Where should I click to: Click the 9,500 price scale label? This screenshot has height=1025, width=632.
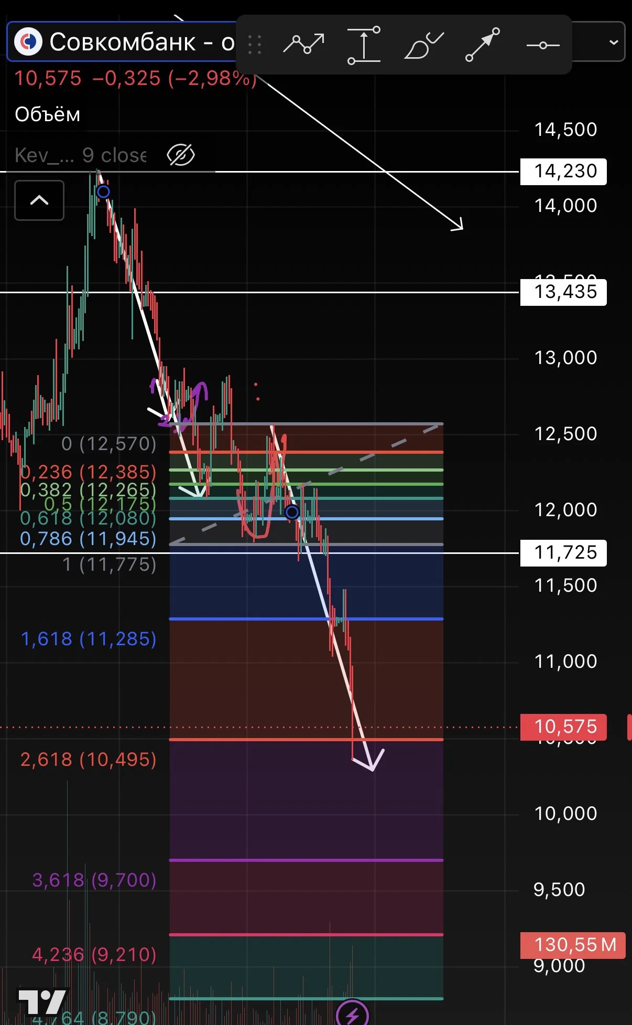[x=559, y=890]
